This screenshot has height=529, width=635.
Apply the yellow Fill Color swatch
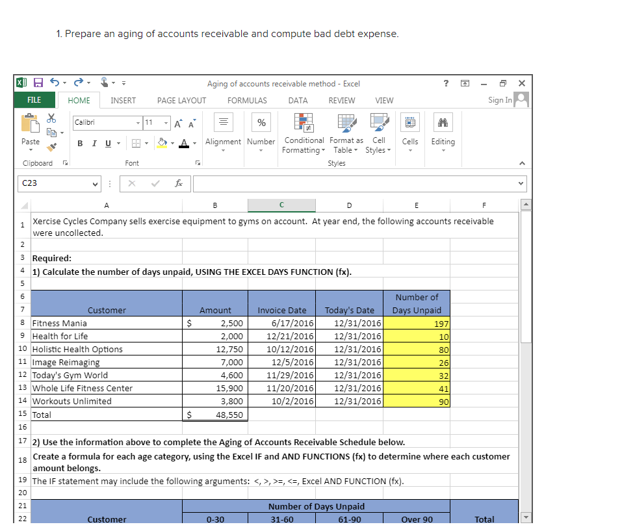pos(162,143)
